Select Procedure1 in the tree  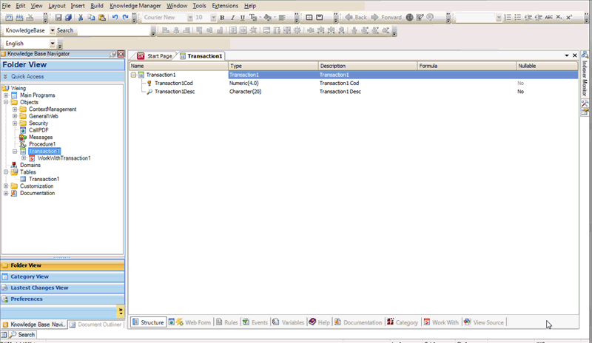(42, 144)
